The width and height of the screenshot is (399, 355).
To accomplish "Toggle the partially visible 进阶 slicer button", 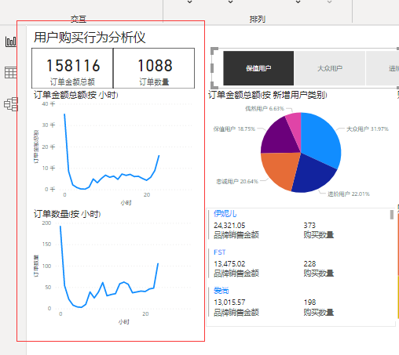I will click(x=383, y=68).
